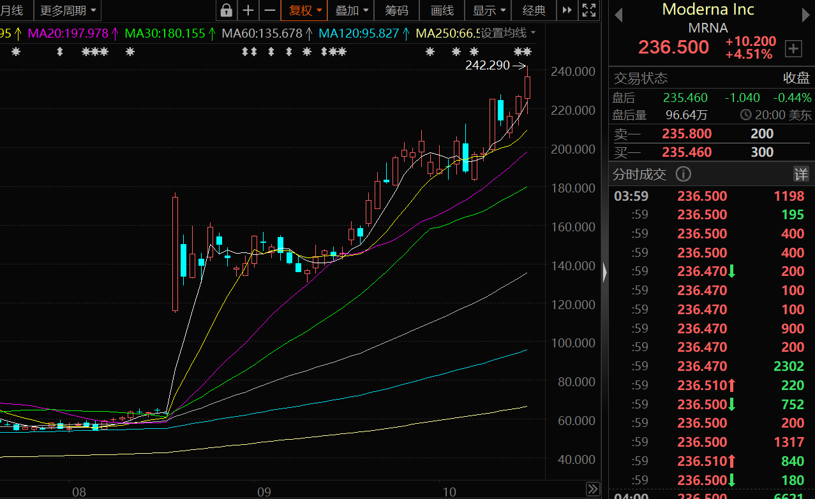
Task: Lock the chart with the padlock icon
Action: (226, 10)
